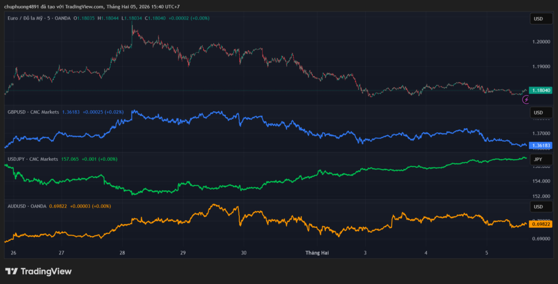Click the purple lightning event icon
Viewport: 558px width, 284px height.
tap(526, 99)
